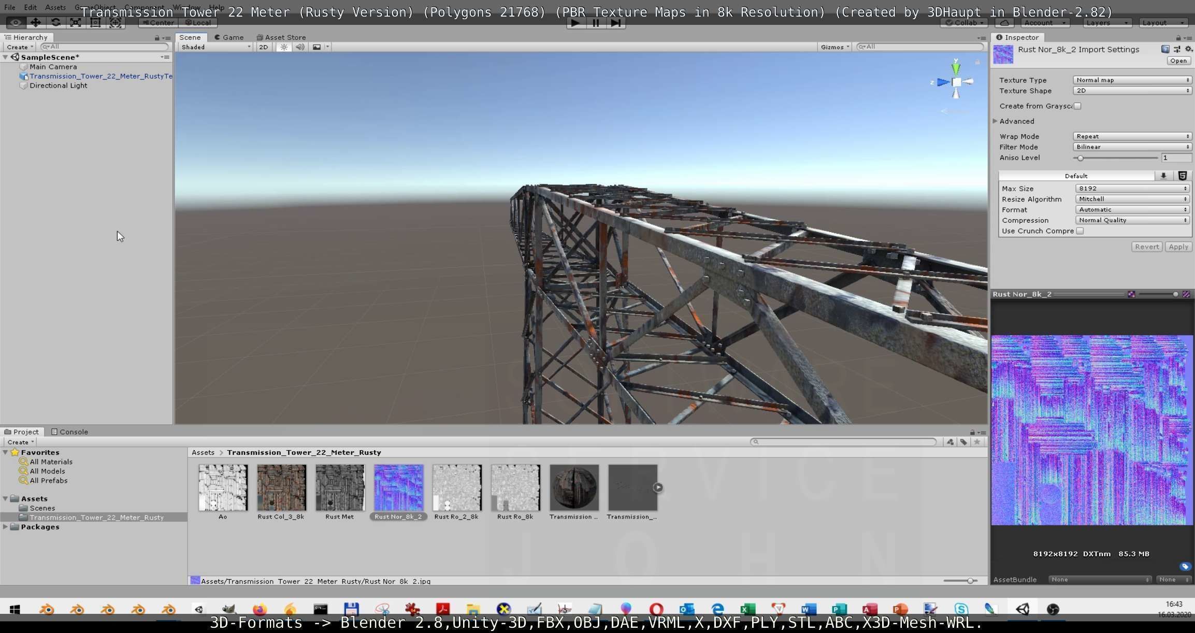Viewport: 1195px width, 633px height.
Task: Click the Pause button
Action: (x=596, y=23)
